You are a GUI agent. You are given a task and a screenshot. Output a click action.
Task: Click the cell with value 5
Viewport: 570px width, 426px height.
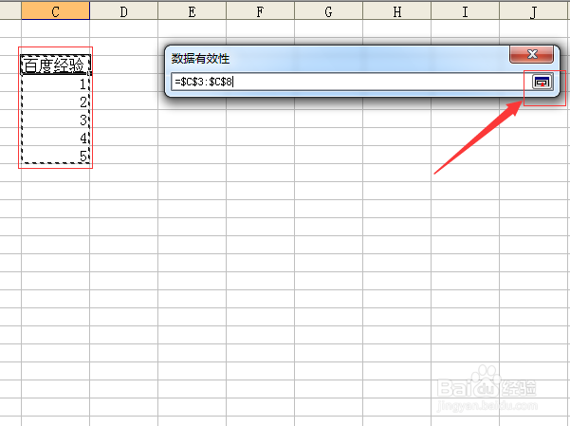tap(55, 155)
